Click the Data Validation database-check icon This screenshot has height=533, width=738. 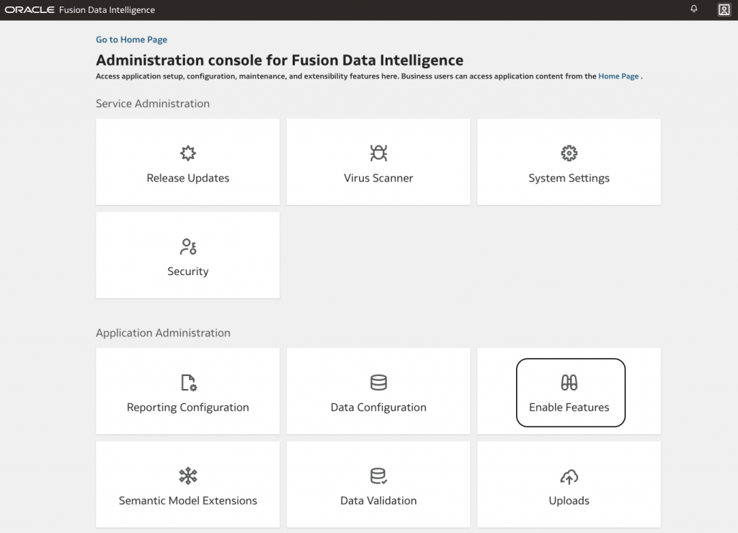pos(378,475)
